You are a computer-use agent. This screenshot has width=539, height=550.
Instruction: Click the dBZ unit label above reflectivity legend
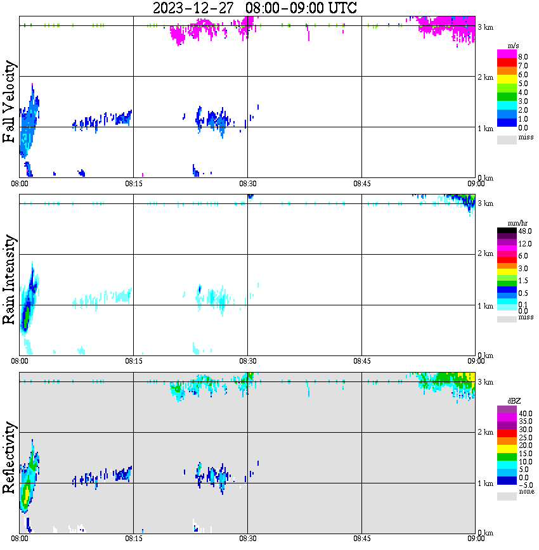coord(514,401)
